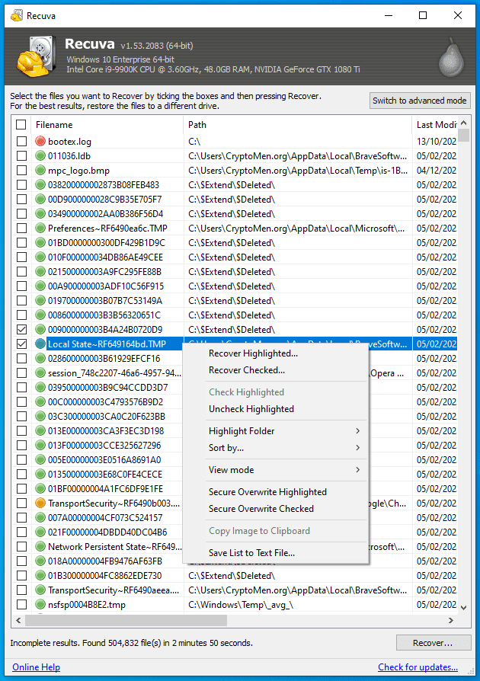This screenshot has height=681, width=480.
Task: Click the green dot for TransportSecurity~RF6490aeea
Action: (40, 590)
